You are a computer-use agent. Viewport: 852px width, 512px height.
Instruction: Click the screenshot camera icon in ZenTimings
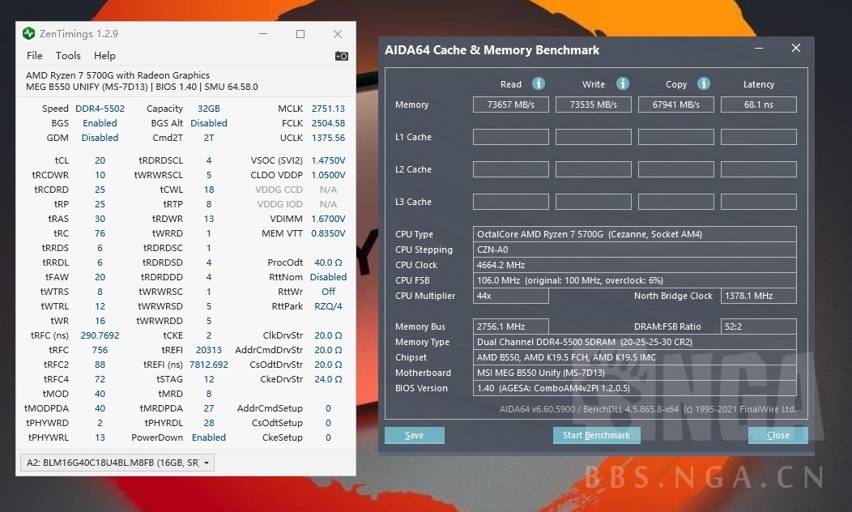pyautogui.click(x=342, y=56)
